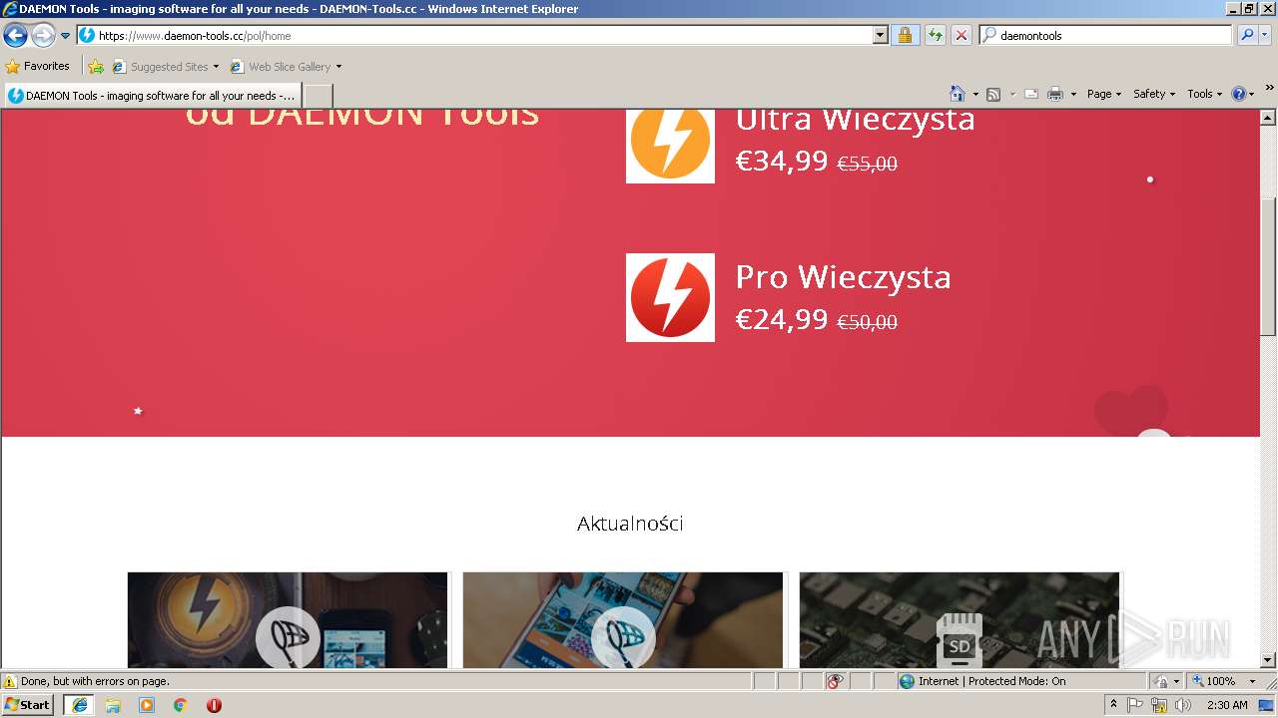Click Internet Explorer taskbar icon
Image resolution: width=1278 pixels, height=718 pixels.
point(79,705)
